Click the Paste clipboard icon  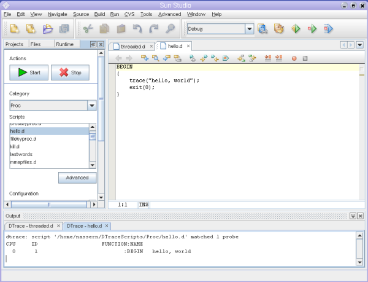(x=121, y=29)
